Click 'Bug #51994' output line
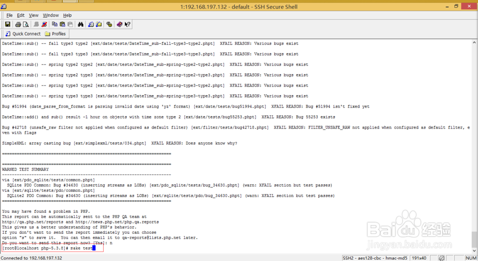 [185, 107]
